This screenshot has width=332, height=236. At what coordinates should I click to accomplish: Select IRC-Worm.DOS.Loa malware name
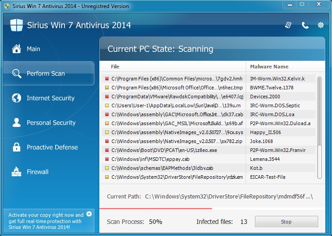[272, 114]
